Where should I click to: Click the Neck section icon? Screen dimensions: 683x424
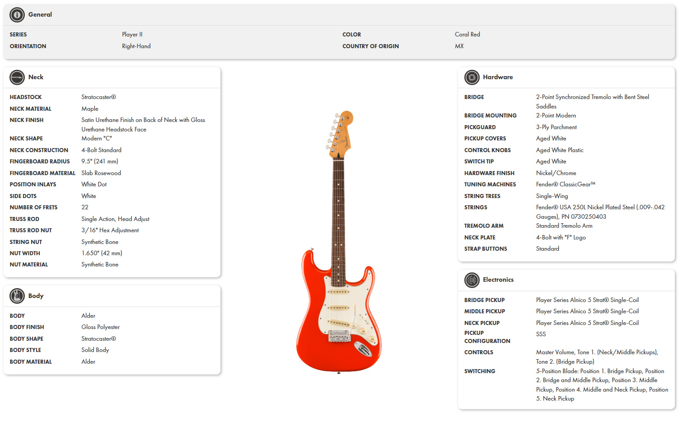click(17, 77)
